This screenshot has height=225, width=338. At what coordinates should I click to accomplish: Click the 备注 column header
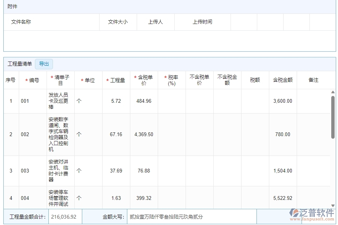pyautogui.click(x=315, y=79)
